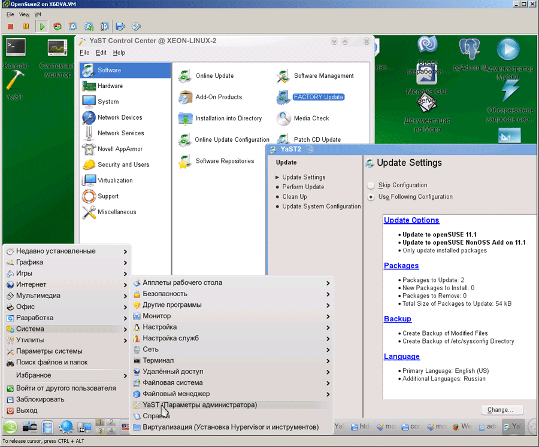Expand Графика submenu
The height and width of the screenshot is (447, 539).
point(67,262)
